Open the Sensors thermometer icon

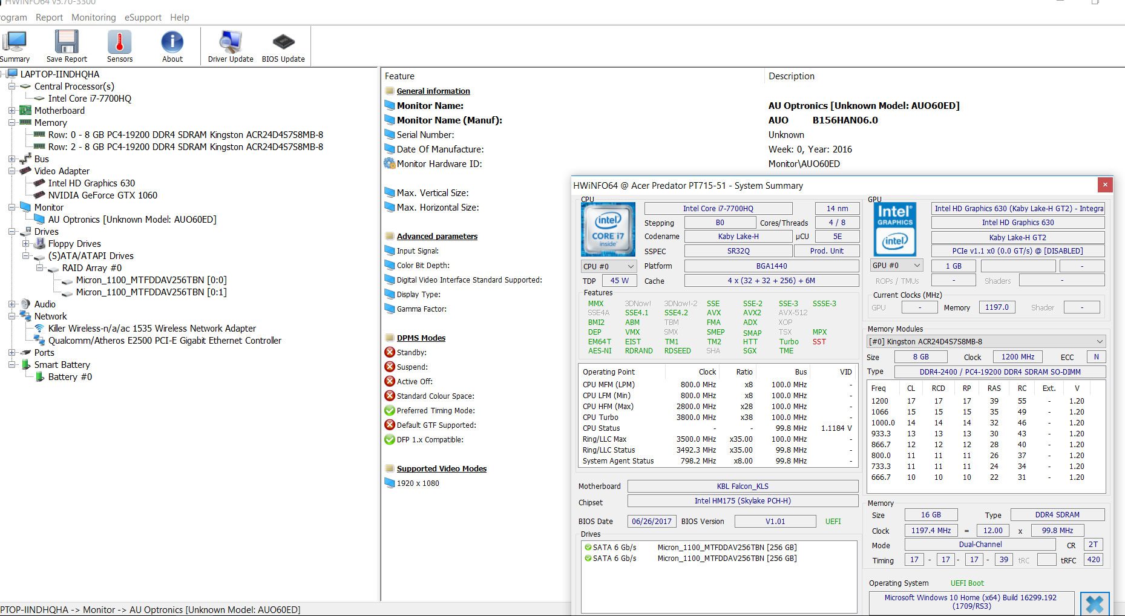pyautogui.click(x=120, y=42)
